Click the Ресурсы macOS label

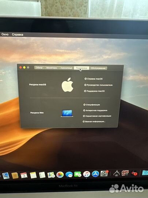tap(38, 84)
